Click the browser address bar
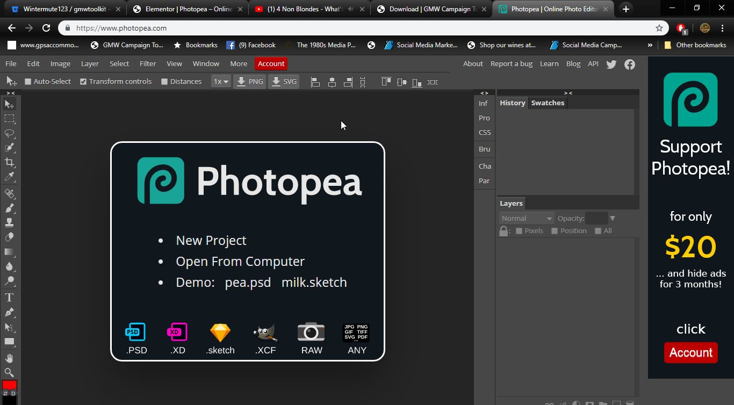The width and height of the screenshot is (734, 405). 363,28
